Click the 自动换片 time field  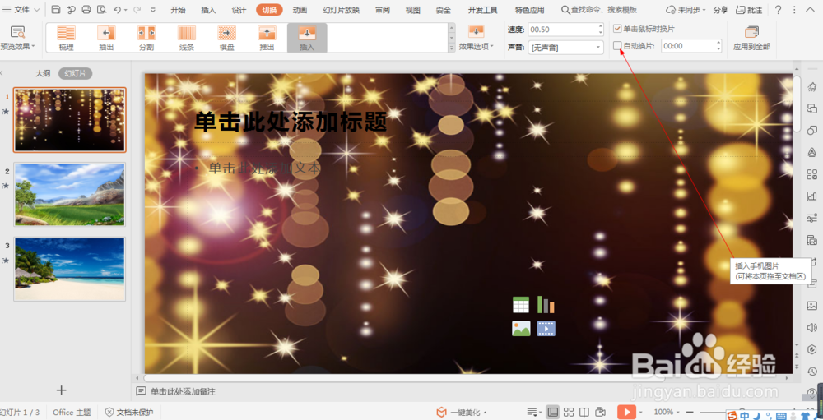687,46
